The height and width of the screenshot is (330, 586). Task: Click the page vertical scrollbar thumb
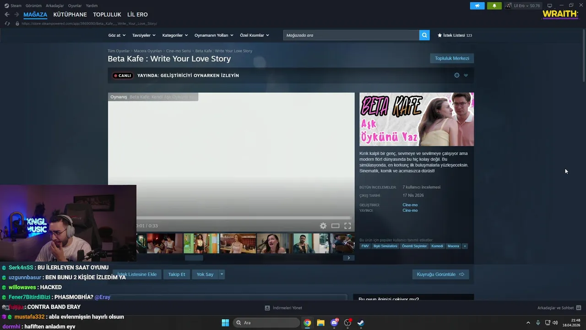pos(584,56)
